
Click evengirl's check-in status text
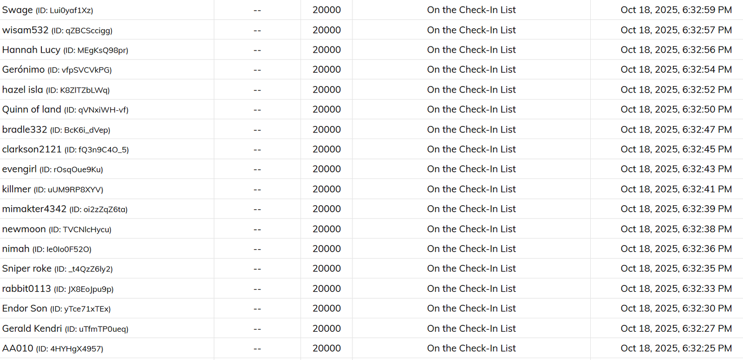coord(471,169)
